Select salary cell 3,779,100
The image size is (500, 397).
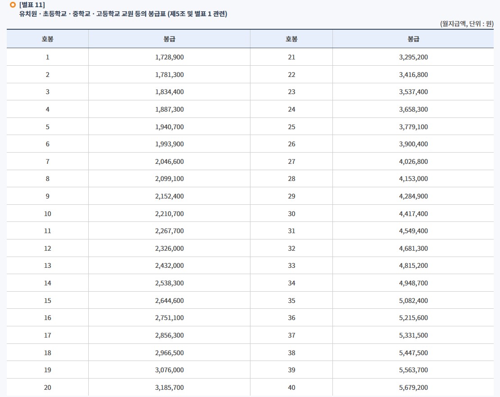[x=413, y=127]
